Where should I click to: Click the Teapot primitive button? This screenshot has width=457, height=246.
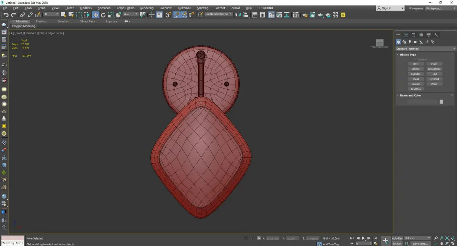pyautogui.click(x=415, y=84)
